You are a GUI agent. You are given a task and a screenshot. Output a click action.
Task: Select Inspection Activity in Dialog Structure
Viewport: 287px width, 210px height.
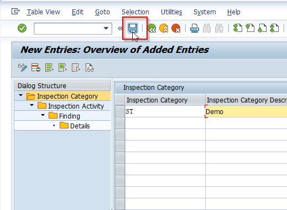[x=76, y=106]
